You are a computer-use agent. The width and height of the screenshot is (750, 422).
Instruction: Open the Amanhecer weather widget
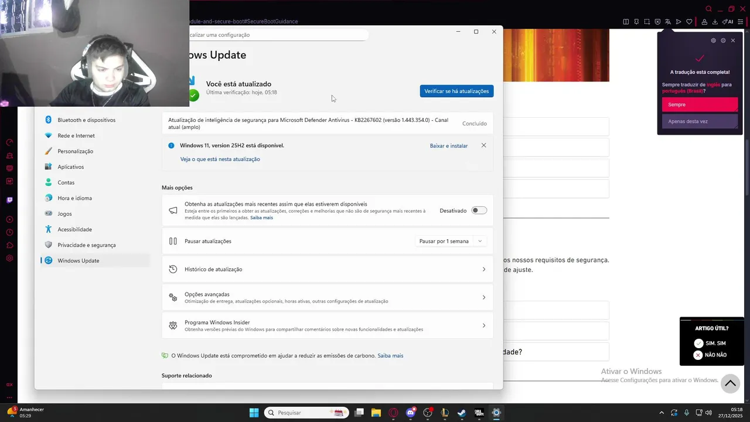tap(26, 413)
